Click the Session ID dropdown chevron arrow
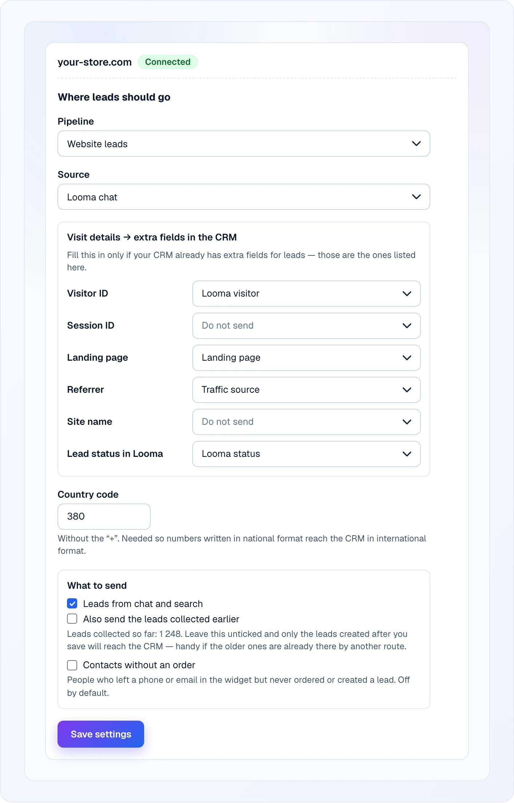The height and width of the screenshot is (803, 514). pos(407,326)
